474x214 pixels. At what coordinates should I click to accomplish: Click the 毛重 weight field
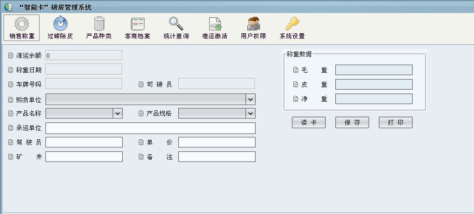[373, 70]
